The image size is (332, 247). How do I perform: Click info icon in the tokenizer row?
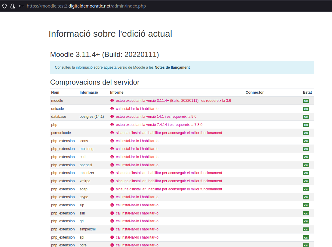click(112, 173)
